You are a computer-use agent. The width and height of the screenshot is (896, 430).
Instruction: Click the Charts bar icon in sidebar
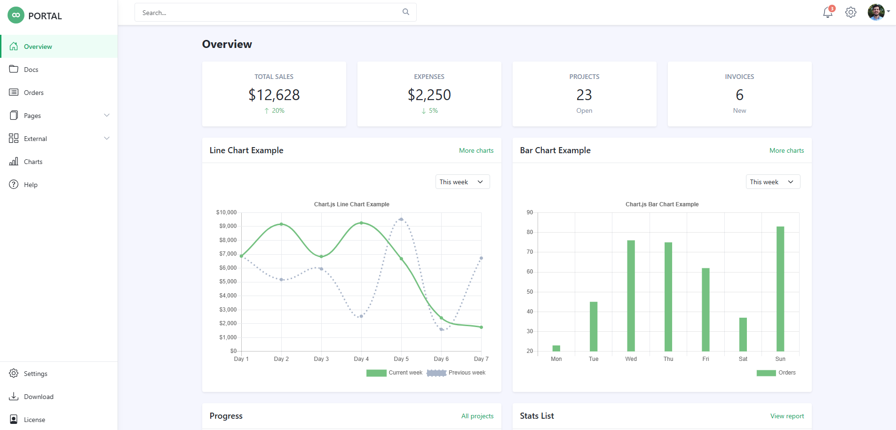(14, 161)
